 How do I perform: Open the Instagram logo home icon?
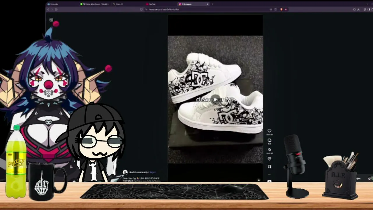point(51,20)
